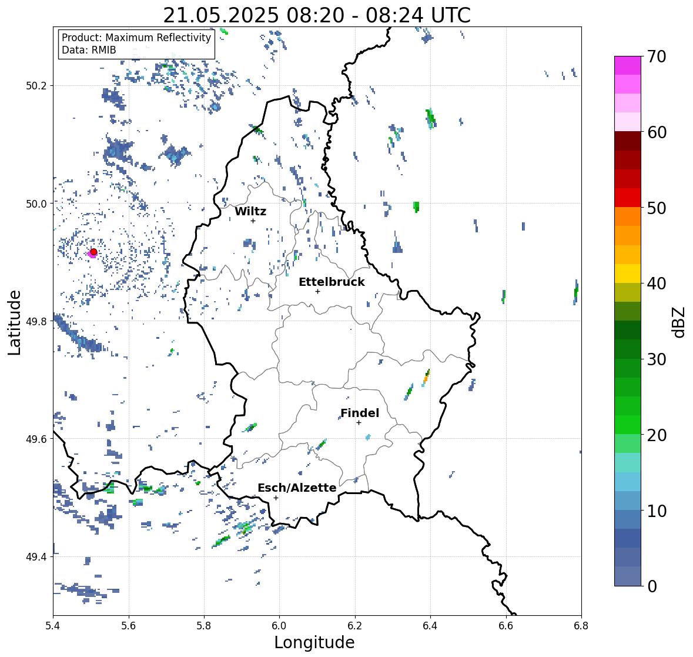Click the 50.0 latitude tick label

(x=36, y=204)
